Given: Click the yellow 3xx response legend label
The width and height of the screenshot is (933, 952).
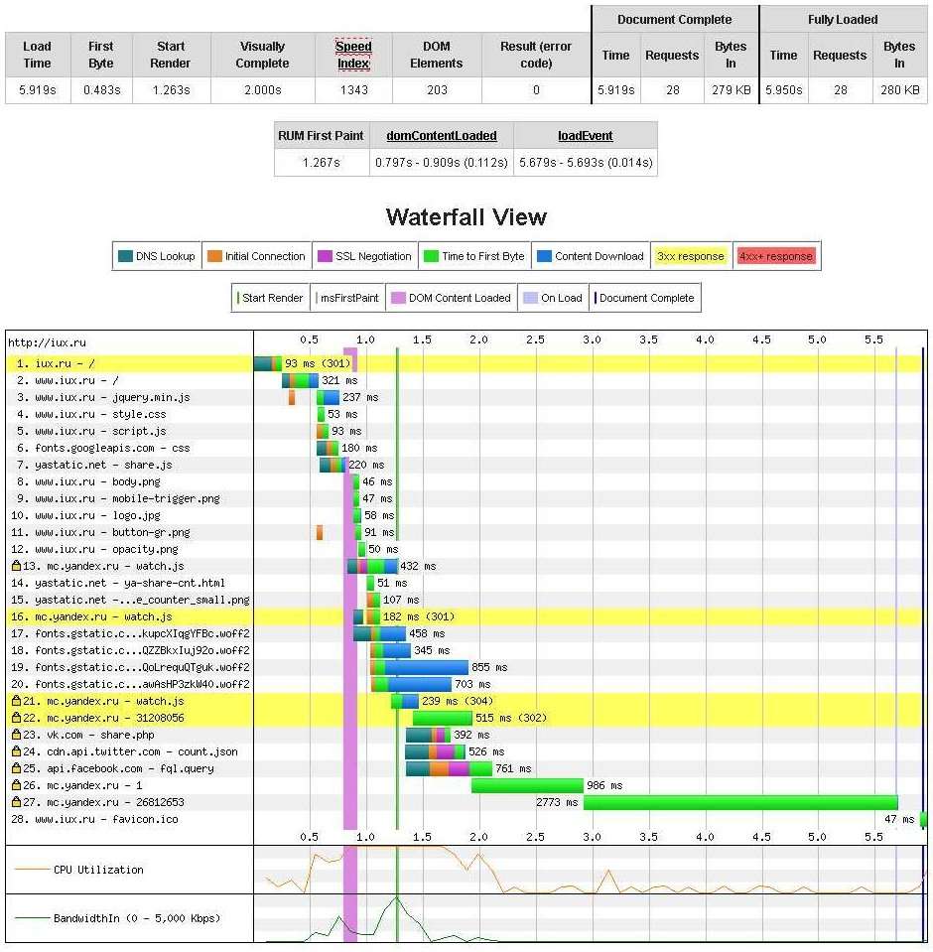Looking at the screenshot, I should [691, 256].
